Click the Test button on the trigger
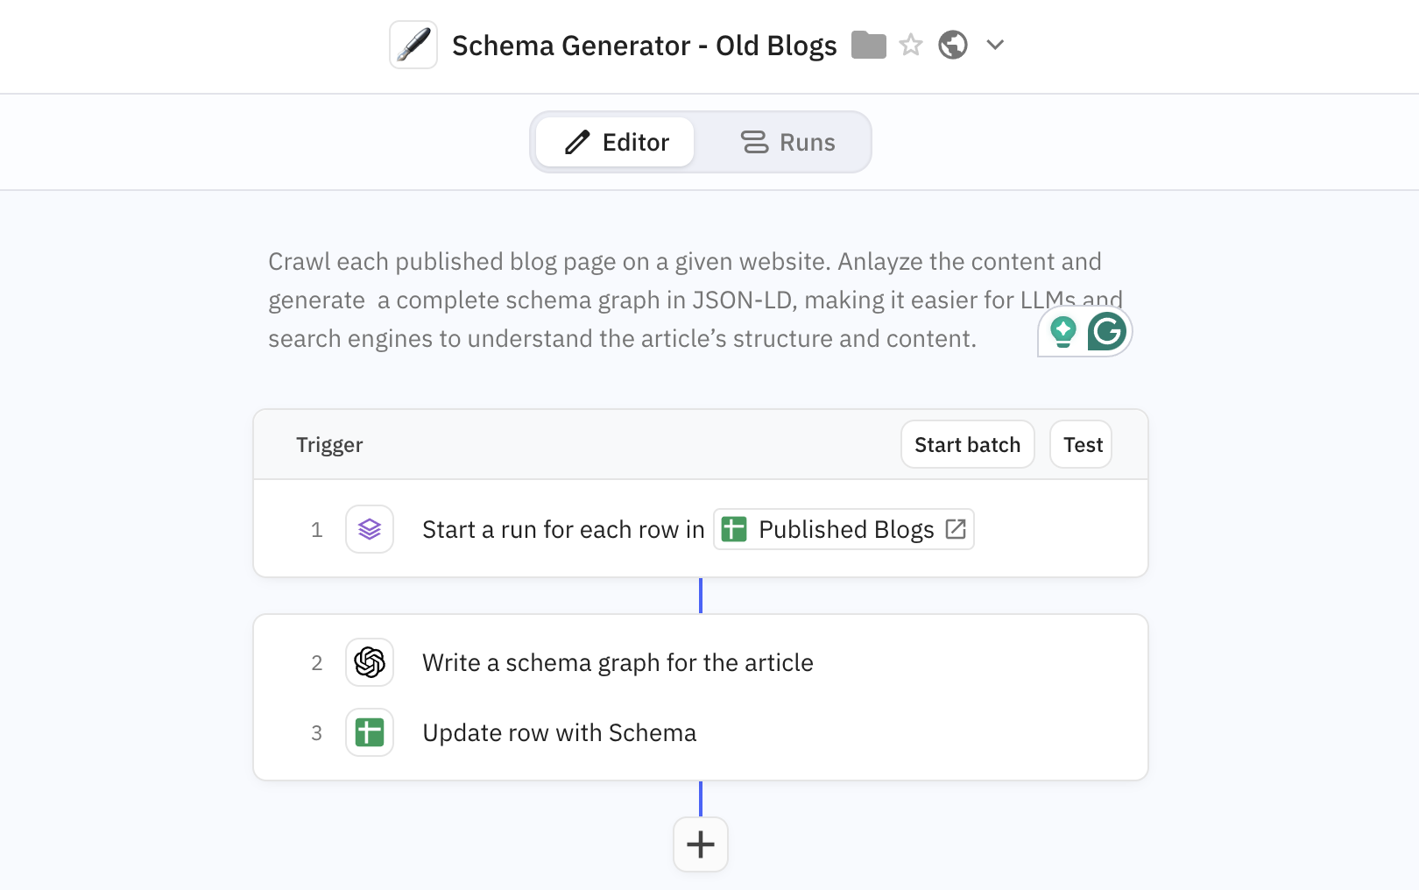Viewport: 1419px width, 890px height. (1080, 444)
